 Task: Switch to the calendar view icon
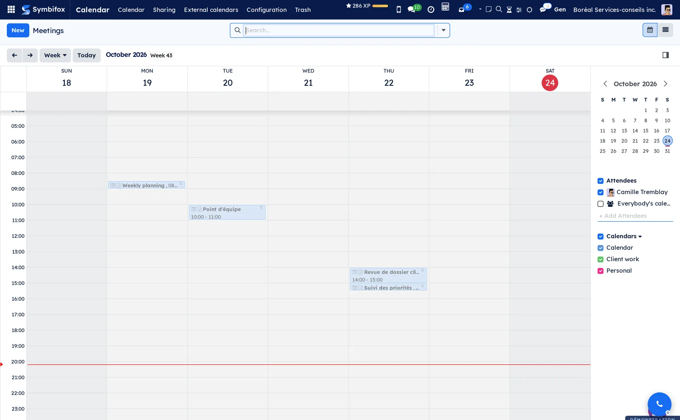click(x=650, y=30)
